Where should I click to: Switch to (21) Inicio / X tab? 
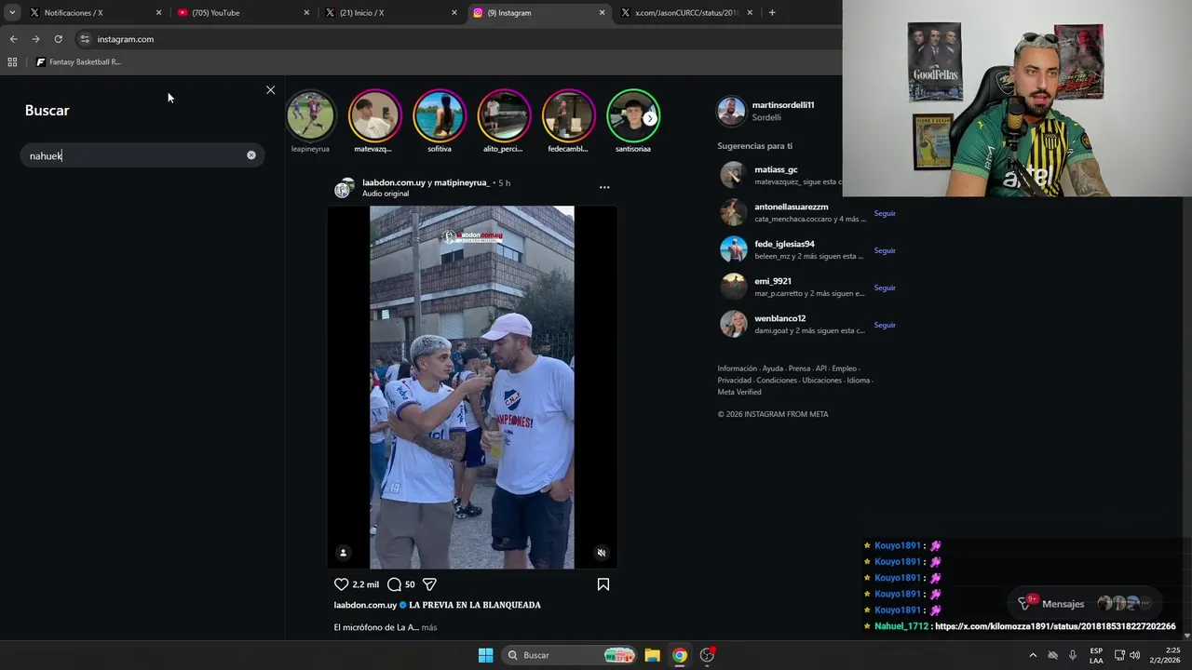[391, 13]
